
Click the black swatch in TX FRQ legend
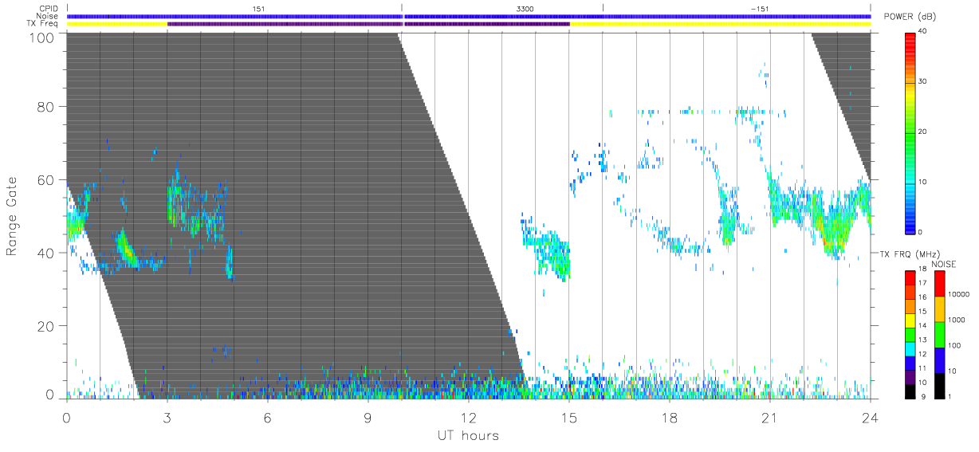coord(910,391)
